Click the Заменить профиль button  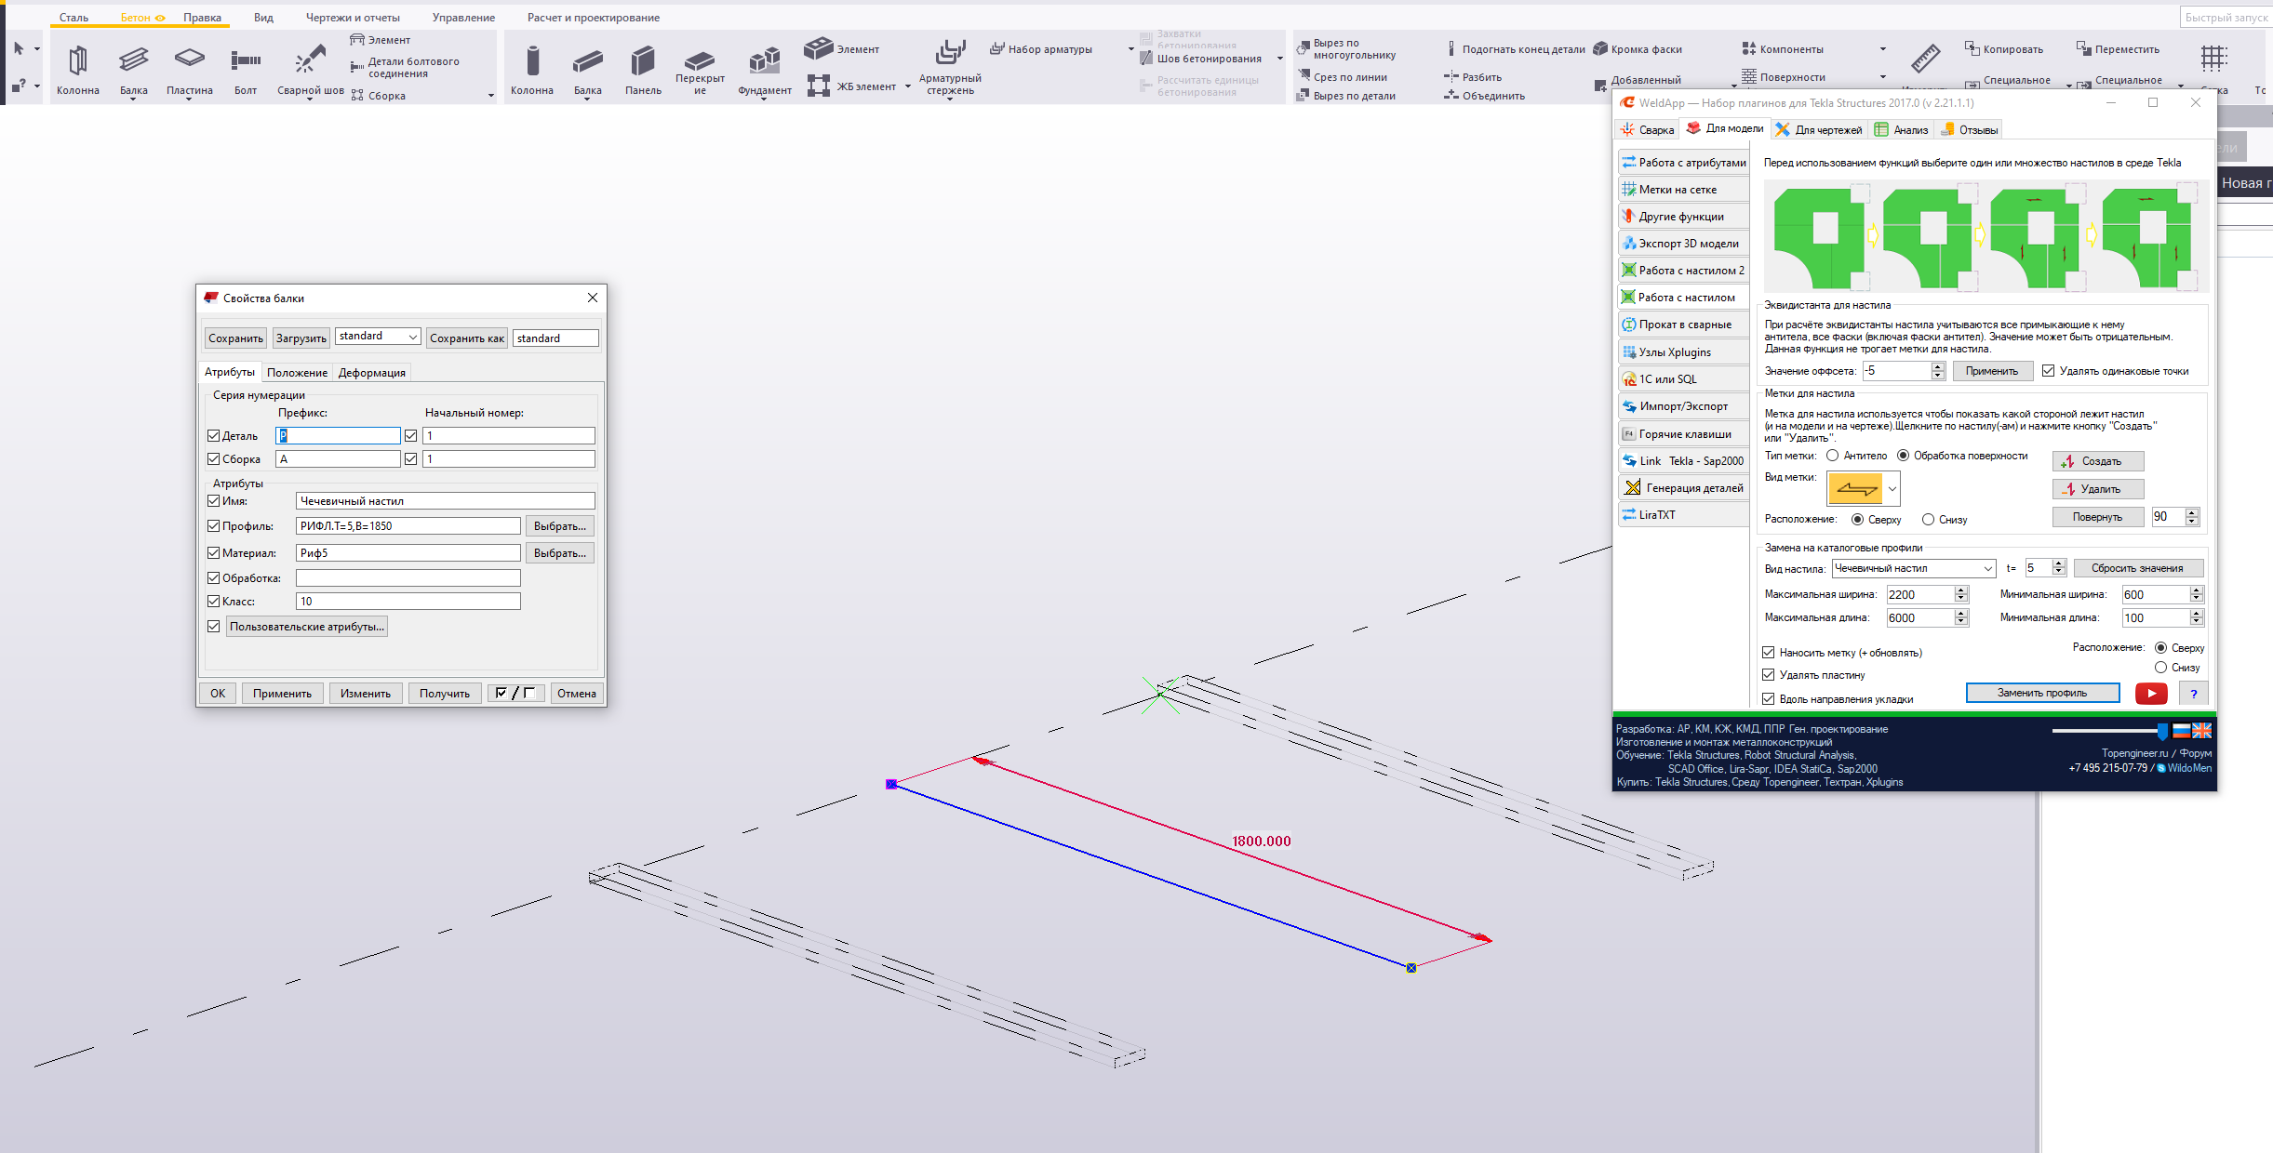[2041, 693]
